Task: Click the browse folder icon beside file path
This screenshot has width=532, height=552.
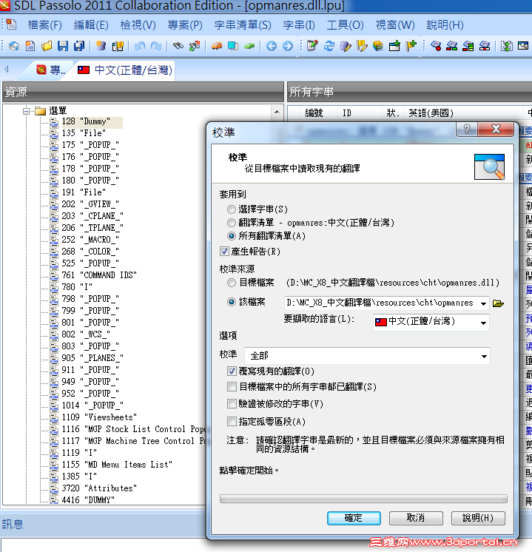Action: click(498, 303)
